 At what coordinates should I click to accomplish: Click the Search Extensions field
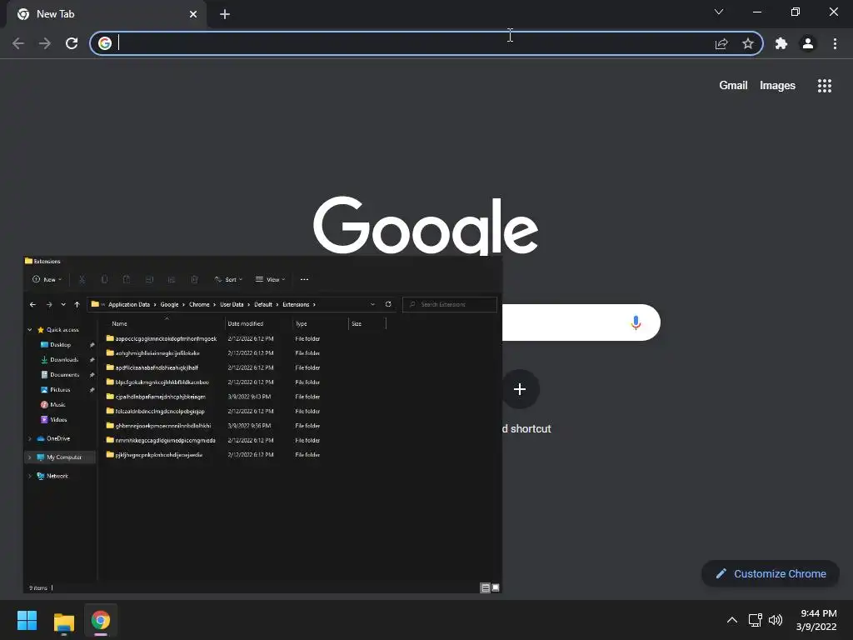449,304
